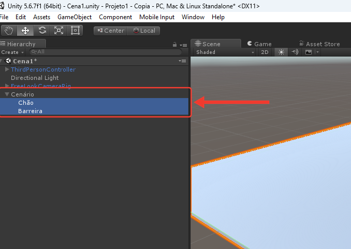Select the Move tool
The image size is (351, 249).
click(x=25, y=31)
